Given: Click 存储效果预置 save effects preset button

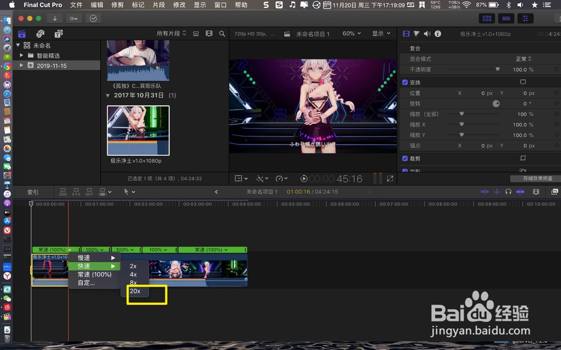Looking at the screenshot, I should 537,178.
